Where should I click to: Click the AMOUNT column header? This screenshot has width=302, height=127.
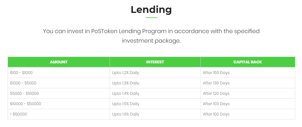tap(59, 62)
